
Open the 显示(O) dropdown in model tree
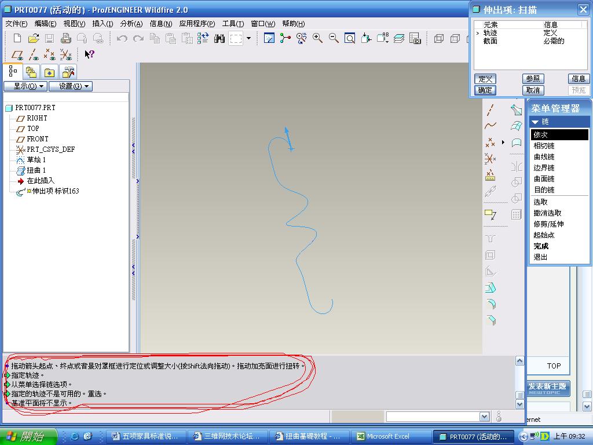(25, 86)
